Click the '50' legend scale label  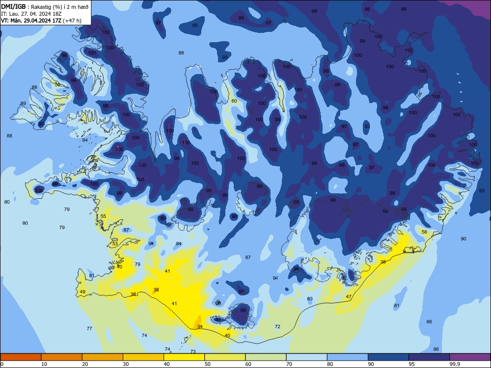[x=208, y=364]
